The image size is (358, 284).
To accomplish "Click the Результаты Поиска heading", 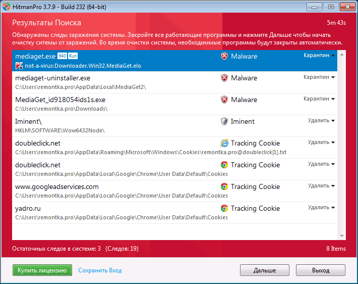I will [46, 23].
